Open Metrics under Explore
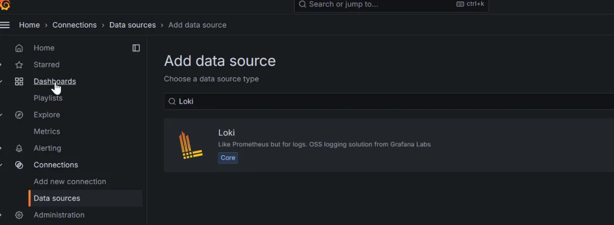This screenshot has height=225, width=614. click(47, 132)
